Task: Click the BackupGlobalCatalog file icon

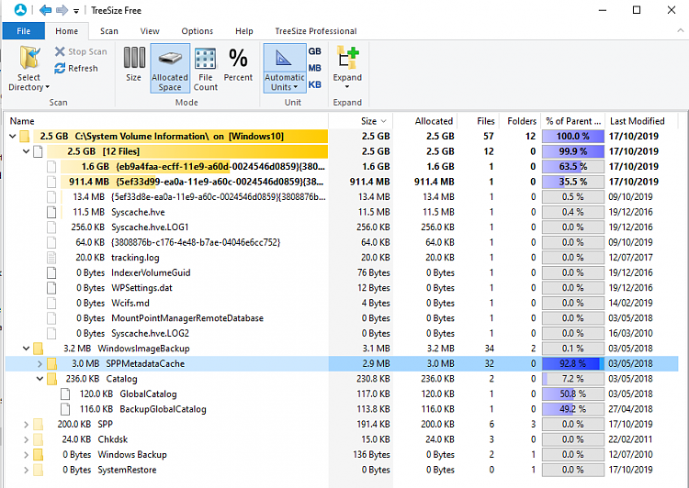Action: tap(65, 409)
